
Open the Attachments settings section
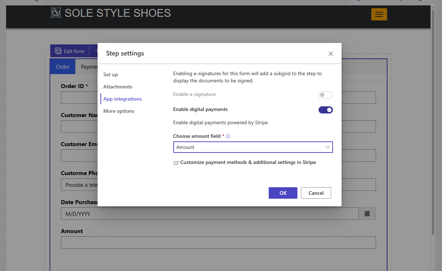(x=118, y=87)
